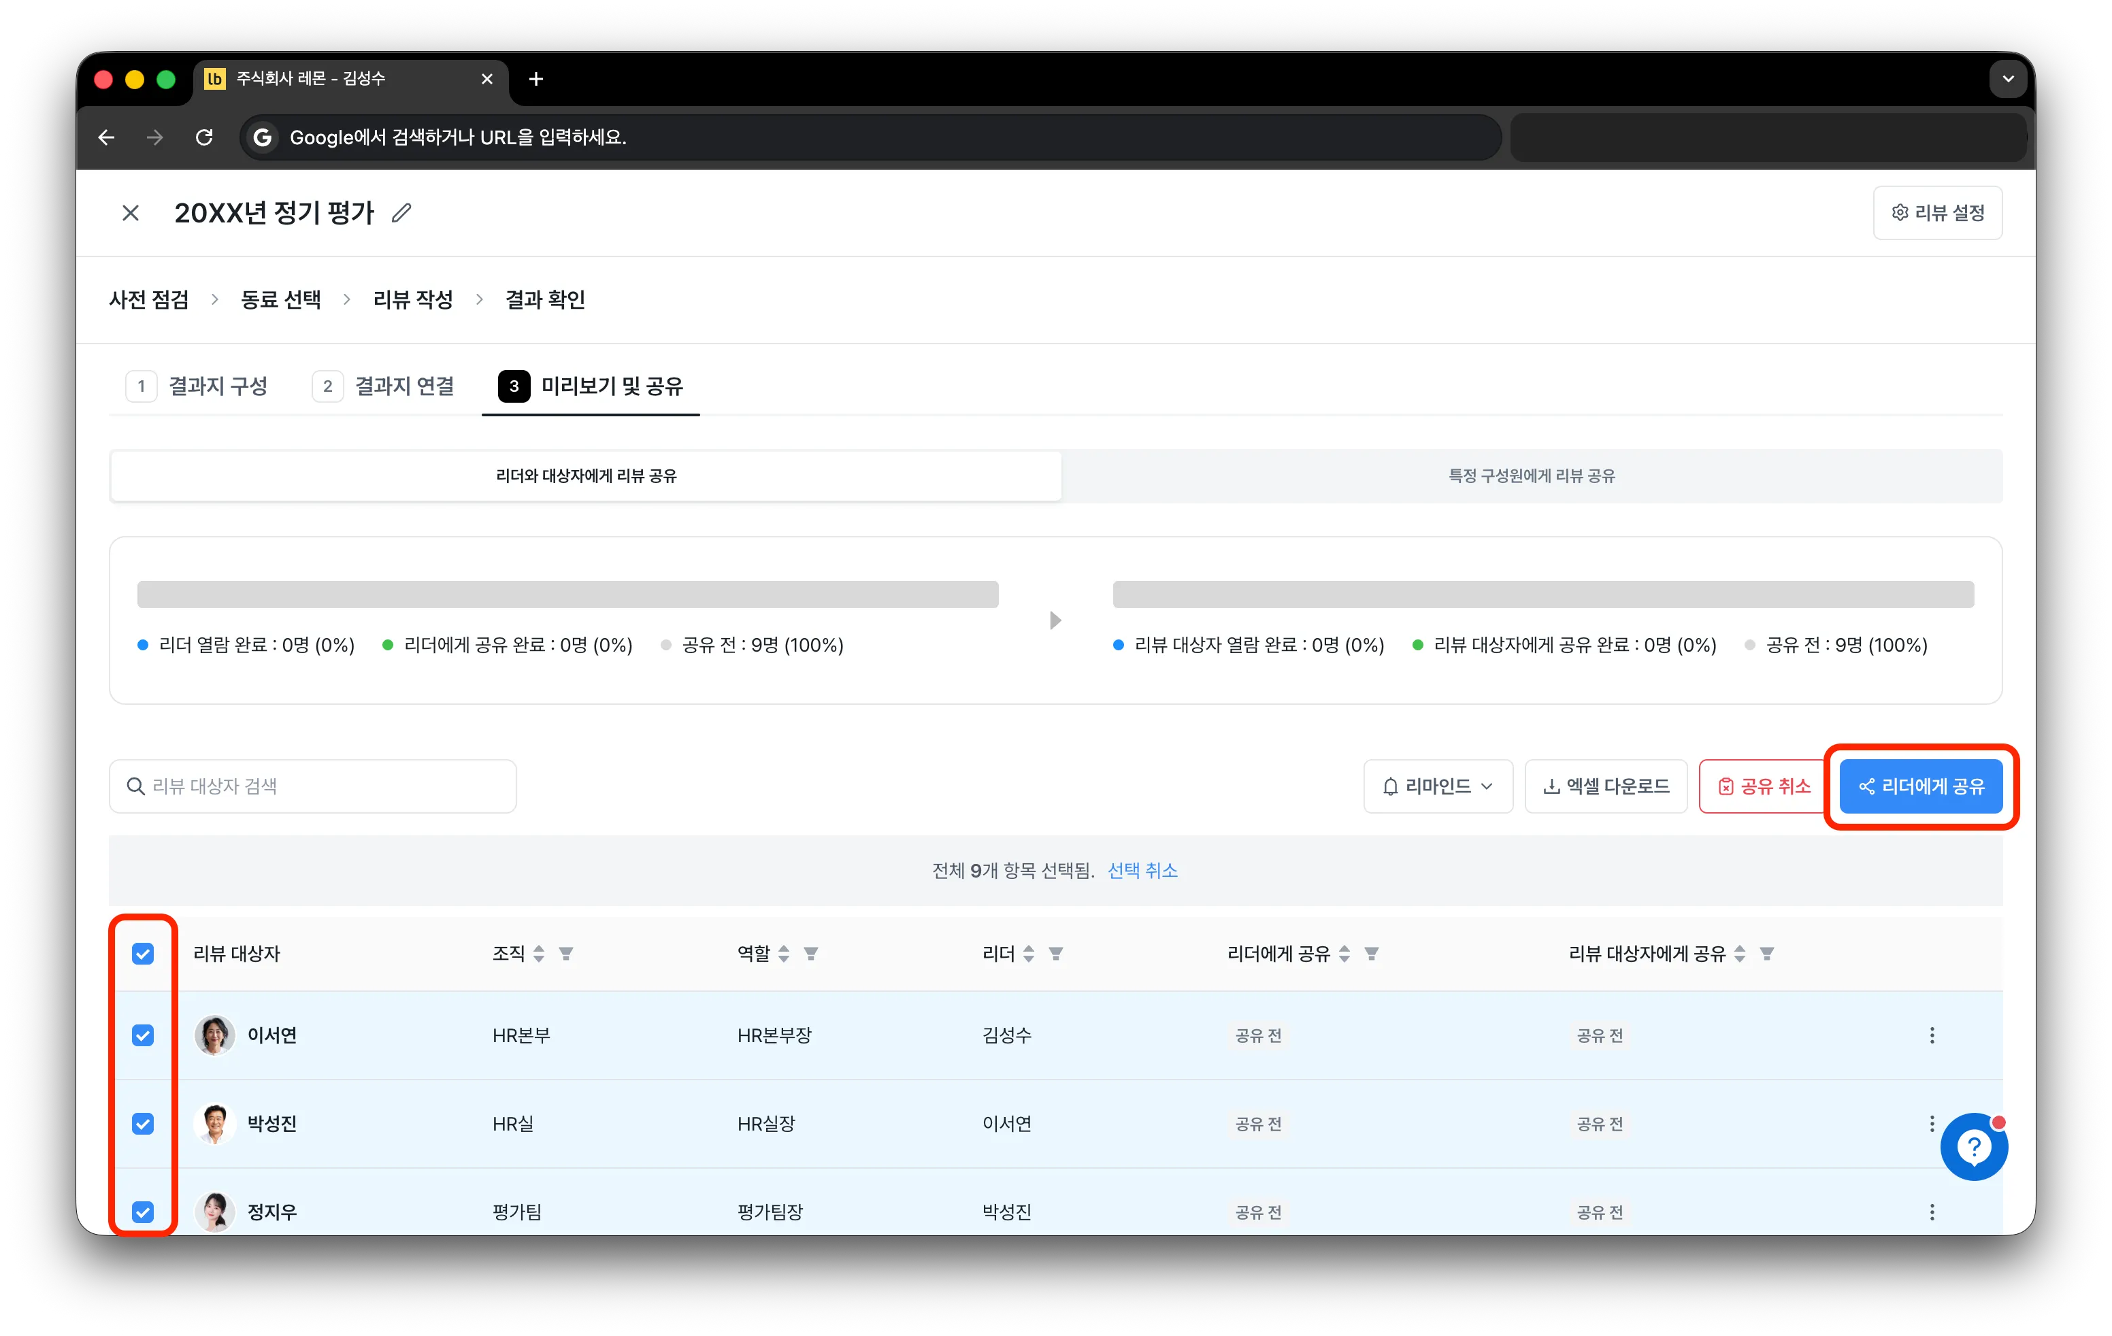This screenshot has width=2112, height=1336.
Task: Sort by the 조직 column arrows
Action: click(538, 953)
